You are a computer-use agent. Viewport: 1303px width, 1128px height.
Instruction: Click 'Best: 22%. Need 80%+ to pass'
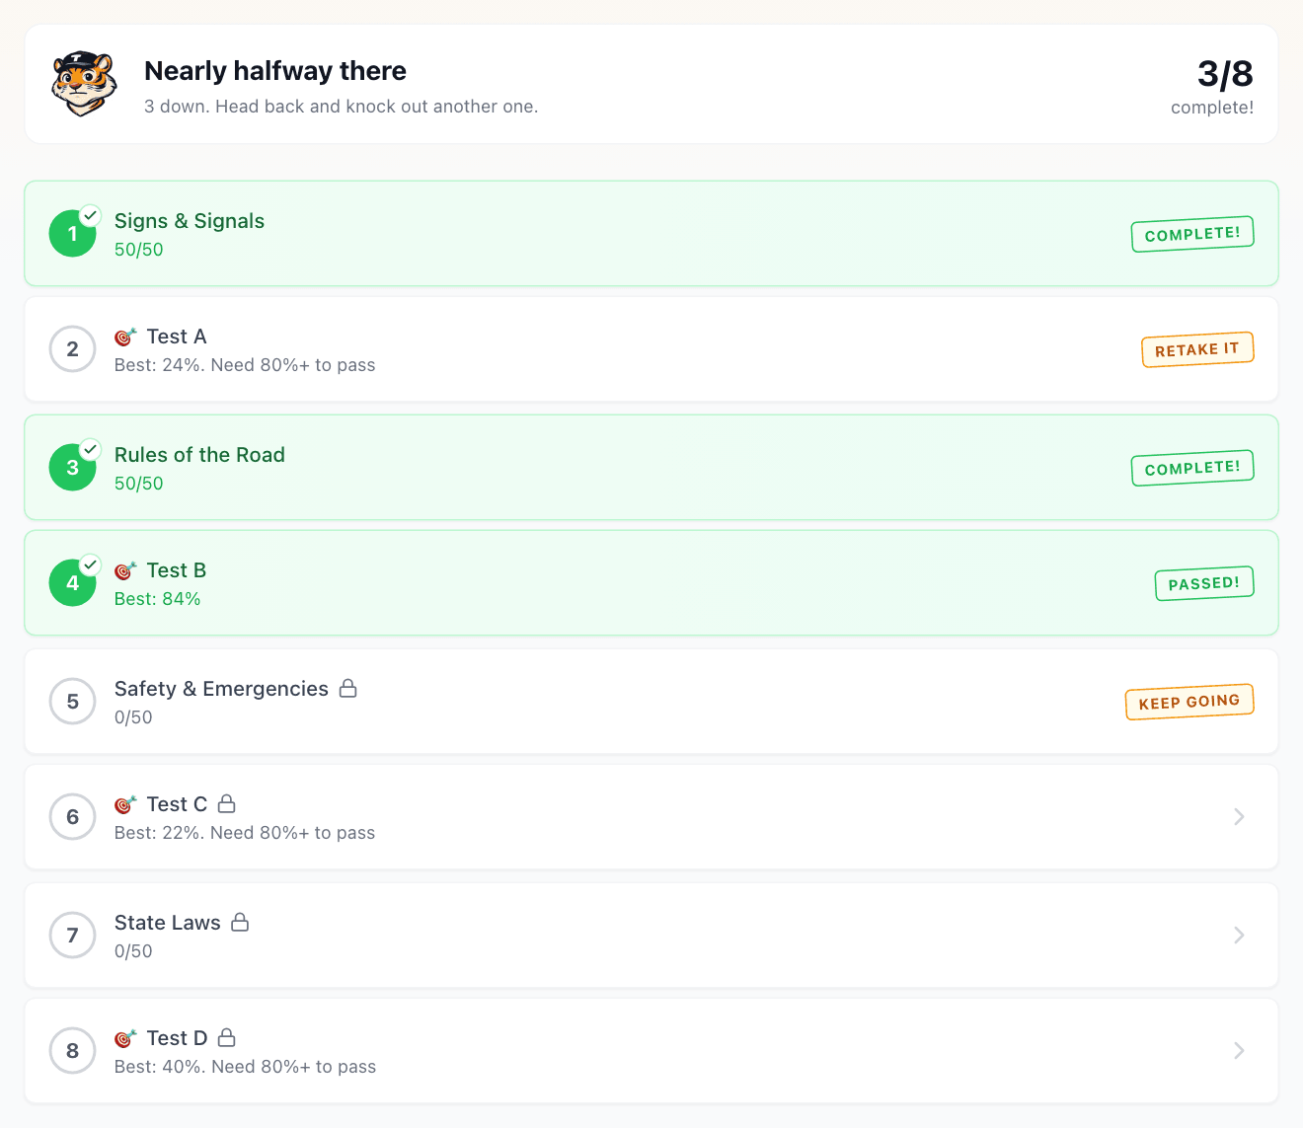click(x=245, y=833)
